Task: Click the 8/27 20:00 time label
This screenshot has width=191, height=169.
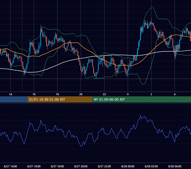Action: (x=81, y=166)
